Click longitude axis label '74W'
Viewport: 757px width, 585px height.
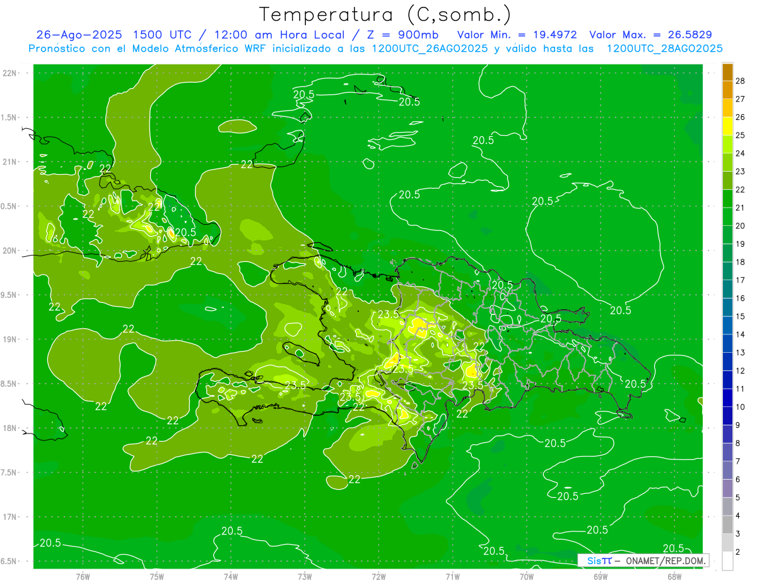(231, 576)
